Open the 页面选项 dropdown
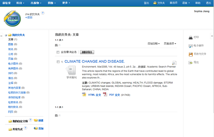214x137 pixels. (170, 44)
